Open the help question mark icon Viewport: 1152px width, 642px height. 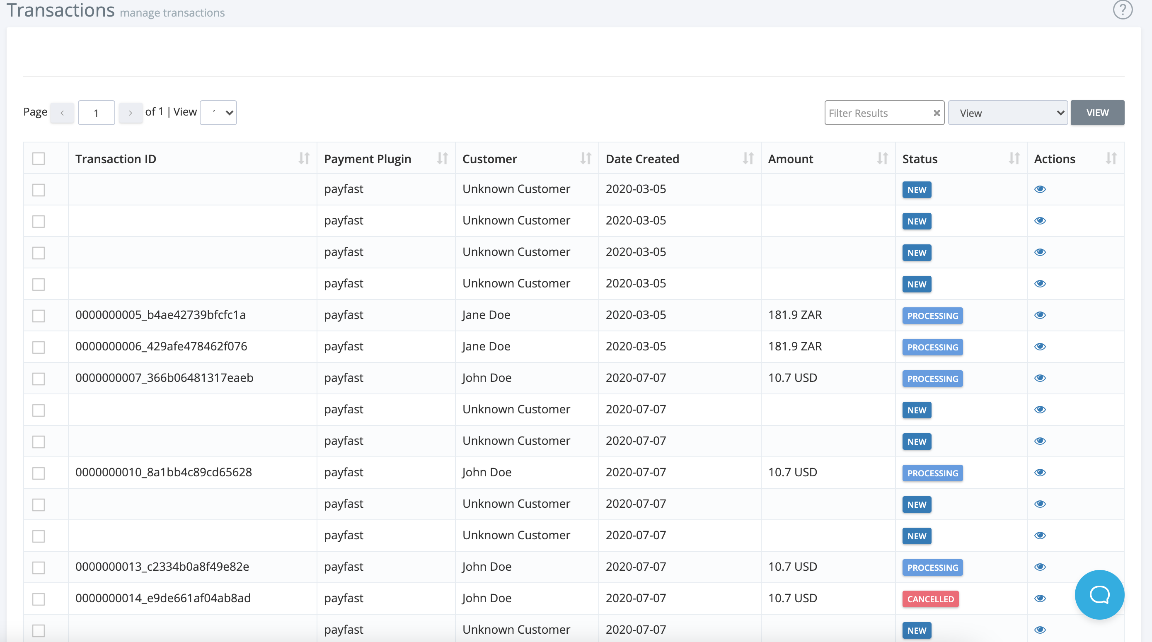(1122, 10)
